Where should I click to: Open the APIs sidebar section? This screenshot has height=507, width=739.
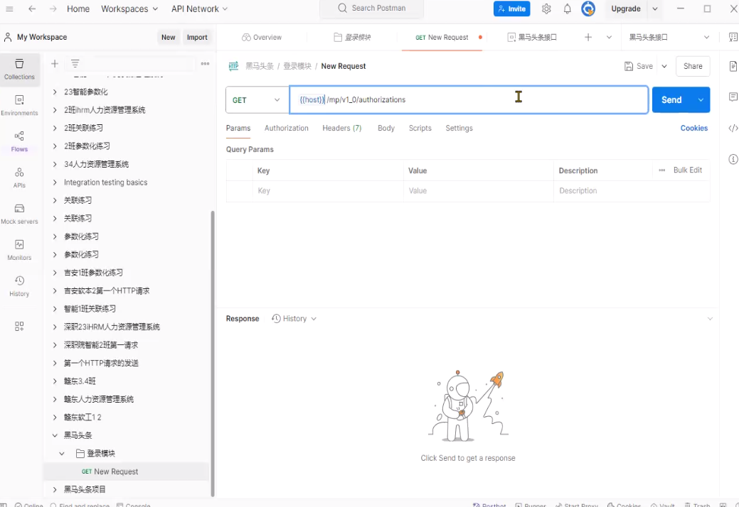[x=19, y=178]
